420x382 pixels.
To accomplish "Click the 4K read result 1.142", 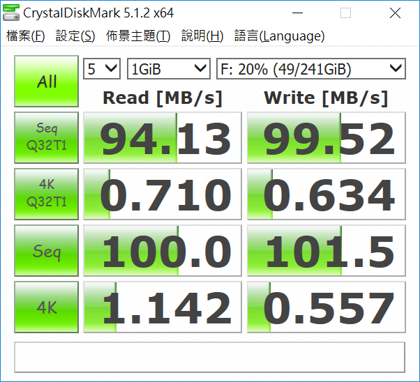I will pyautogui.click(x=163, y=307).
